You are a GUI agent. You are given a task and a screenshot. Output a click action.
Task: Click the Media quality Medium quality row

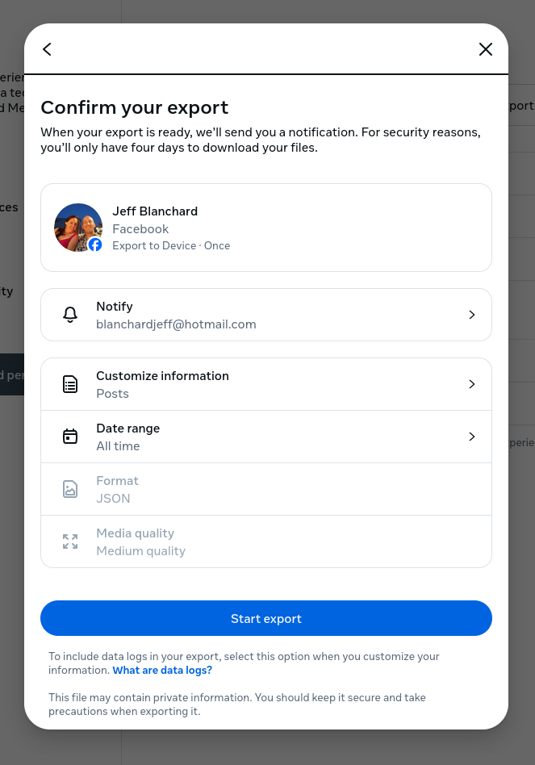coord(266,541)
